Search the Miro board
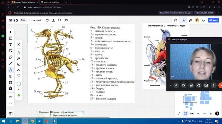 click(x=60, y=20)
